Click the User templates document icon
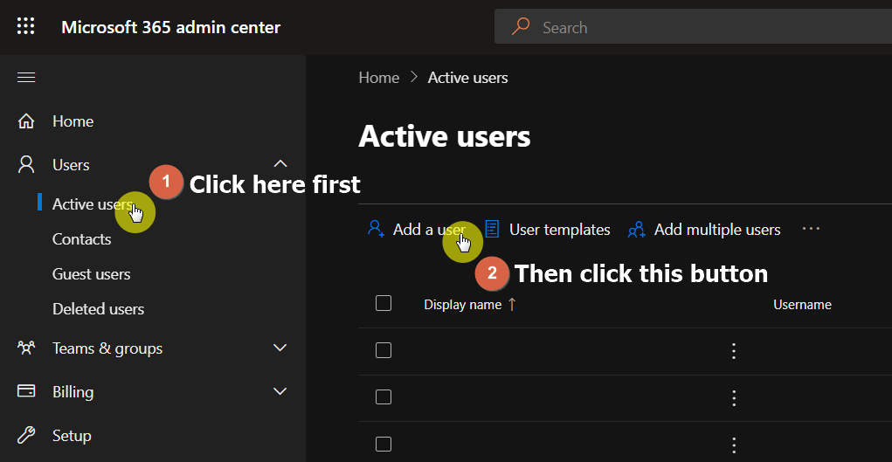The width and height of the screenshot is (892, 462). (x=492, y=230)
